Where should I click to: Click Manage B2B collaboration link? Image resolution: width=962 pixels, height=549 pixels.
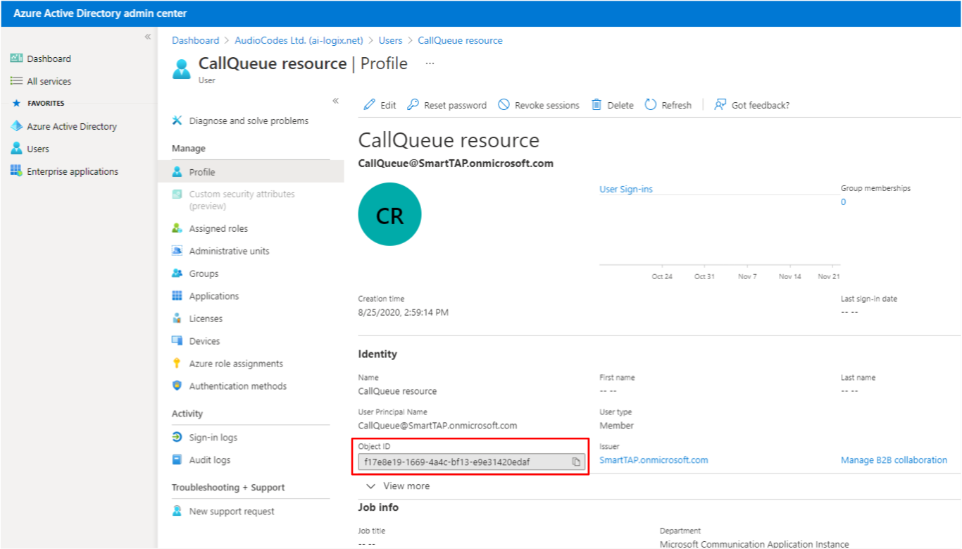click(x=894, y=460)
